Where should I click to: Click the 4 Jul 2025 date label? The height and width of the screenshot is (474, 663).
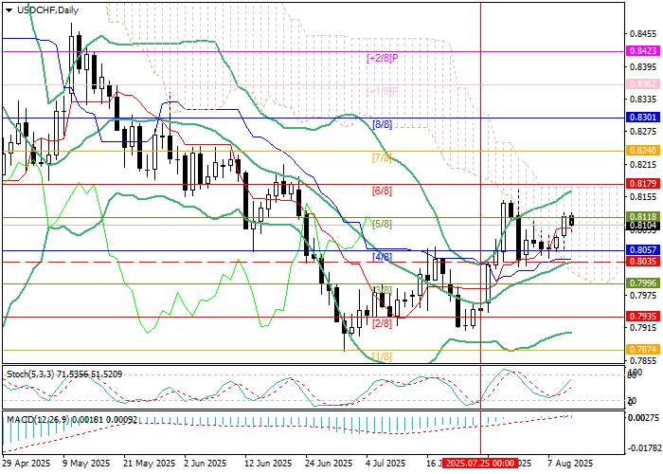386,463
